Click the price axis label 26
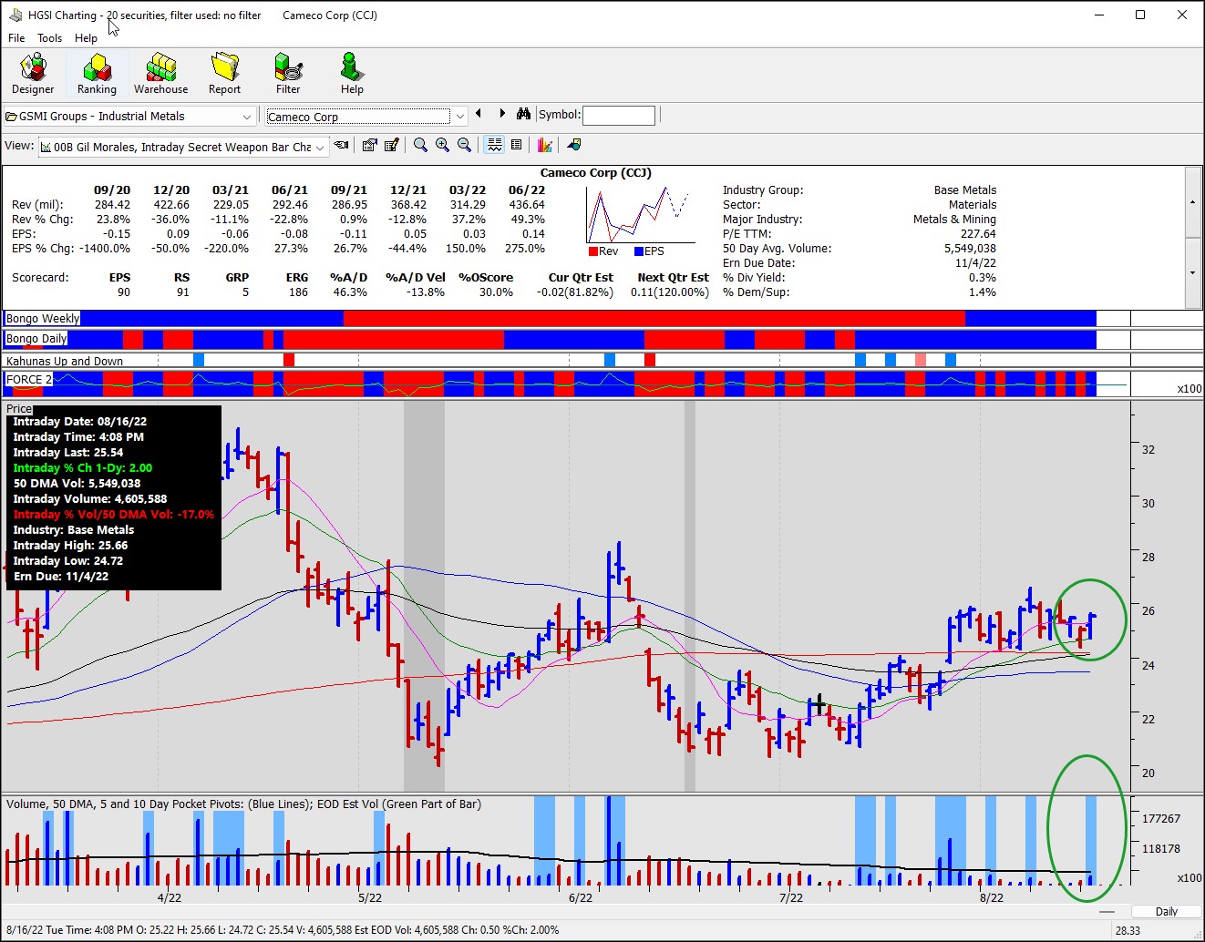 1148,610
